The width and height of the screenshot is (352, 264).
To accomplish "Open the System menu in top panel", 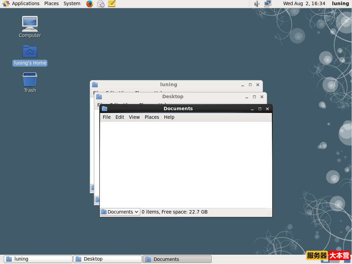I will click(72, 3).
